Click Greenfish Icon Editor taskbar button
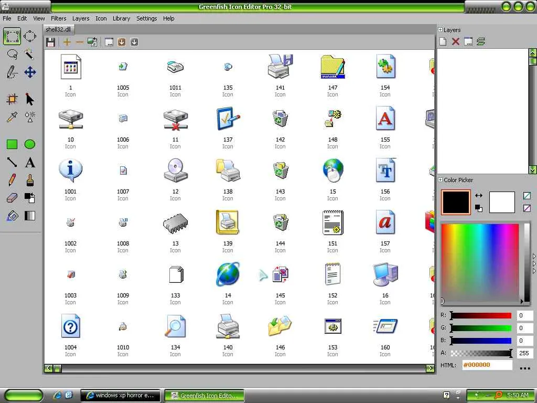The width and height of the screenshot is (537, 403). tap(205, 396)
